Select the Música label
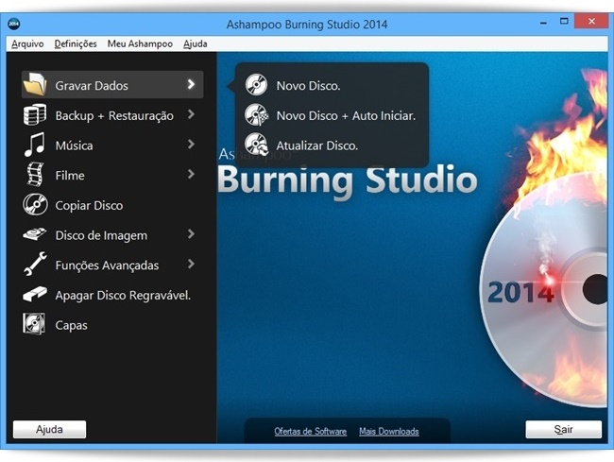The width and height of the screenshot is (614, 462). coord(74,145)
